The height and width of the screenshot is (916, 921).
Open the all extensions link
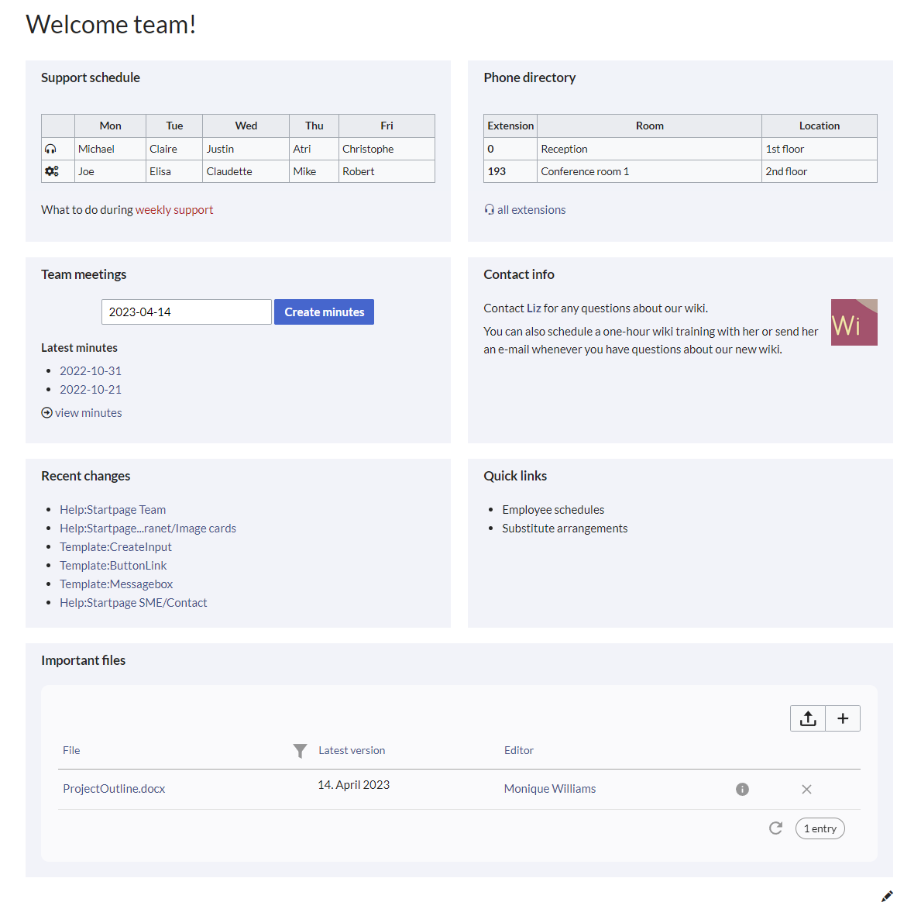(x=531, y=210)
